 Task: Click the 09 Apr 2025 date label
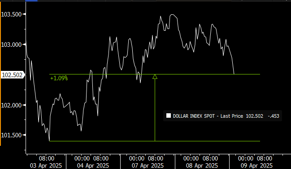pyautogui.click(x=256, y=165)
